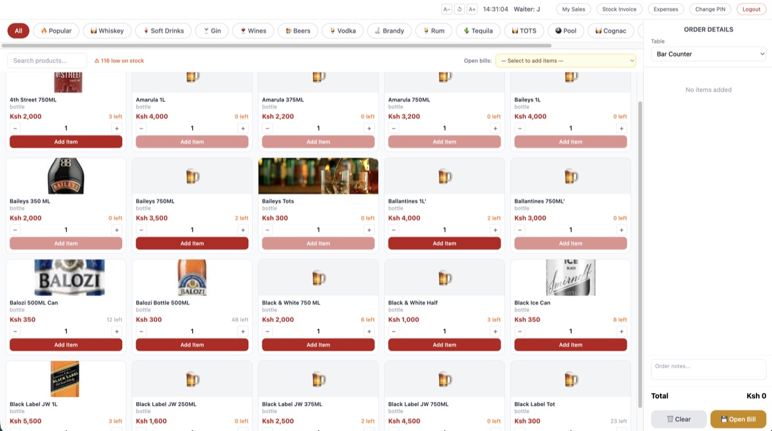Clear the current order
This screenshot has height=431, width=772.
coord(679,419)
